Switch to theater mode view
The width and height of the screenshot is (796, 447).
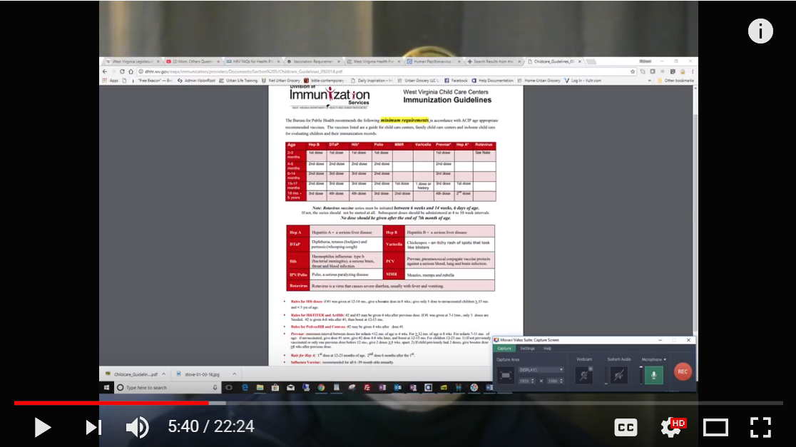tap(715, 427)
